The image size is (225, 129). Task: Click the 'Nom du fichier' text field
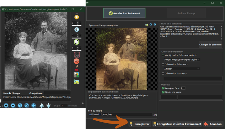120,114
